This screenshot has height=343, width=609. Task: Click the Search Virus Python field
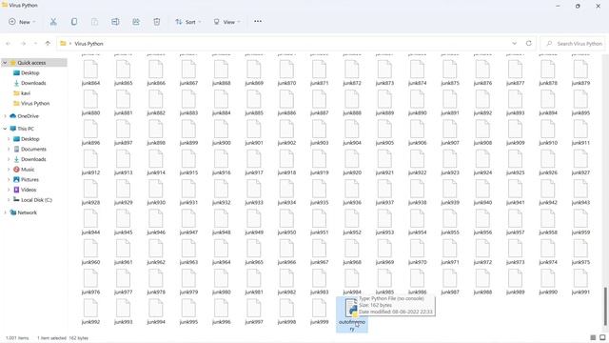[x=573, y=44]
